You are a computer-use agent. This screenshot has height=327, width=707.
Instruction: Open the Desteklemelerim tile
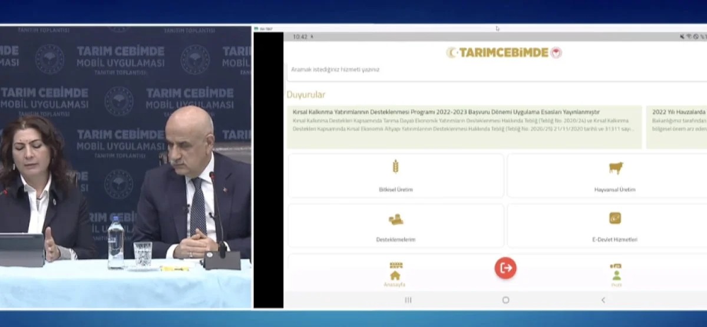pos(395,226)
